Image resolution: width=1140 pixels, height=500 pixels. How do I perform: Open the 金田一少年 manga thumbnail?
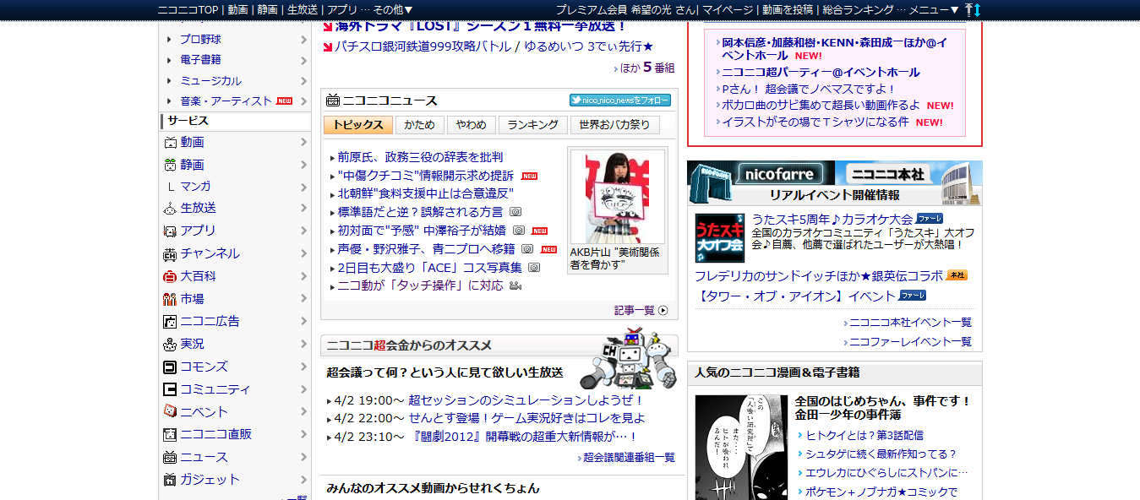coord(741,448)
